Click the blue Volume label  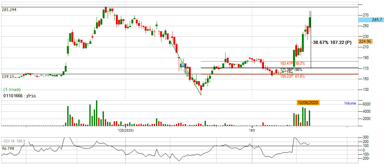pyautogui.click(x=350, y=103)
